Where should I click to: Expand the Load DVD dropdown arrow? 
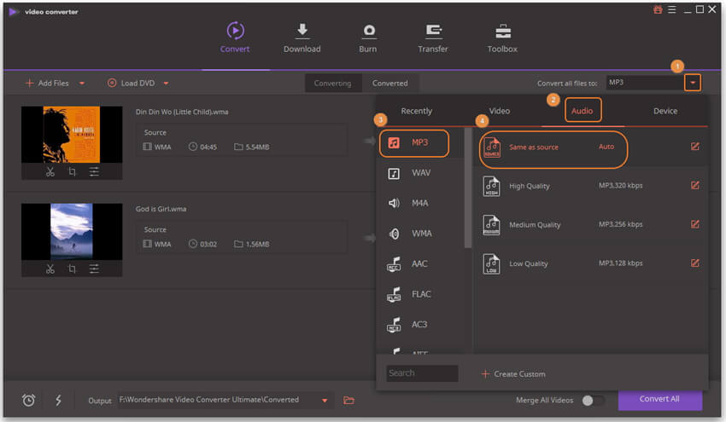click(x=166, y=84)
